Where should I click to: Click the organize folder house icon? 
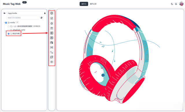[x=51, y=28]
